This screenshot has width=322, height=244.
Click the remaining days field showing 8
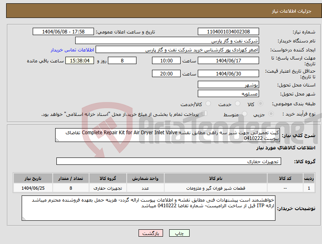(122, 61)
